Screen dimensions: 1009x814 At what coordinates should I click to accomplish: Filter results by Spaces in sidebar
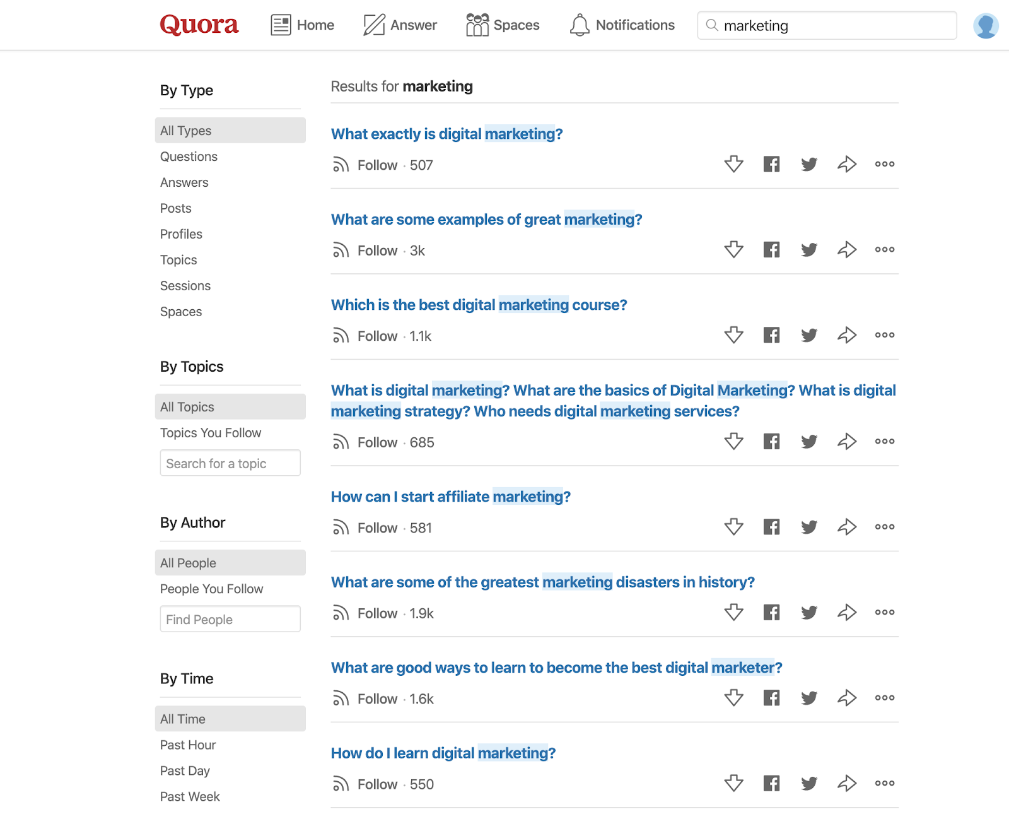pyautogui.click(x=181, y=312)
